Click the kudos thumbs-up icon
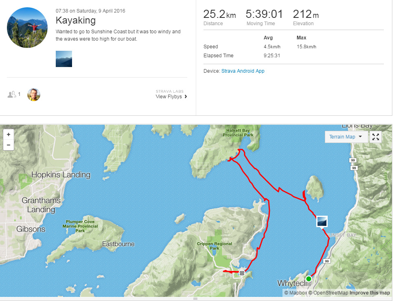Image resolution: width=394 pixels, height=301 pixels. (x=12, y=95)
